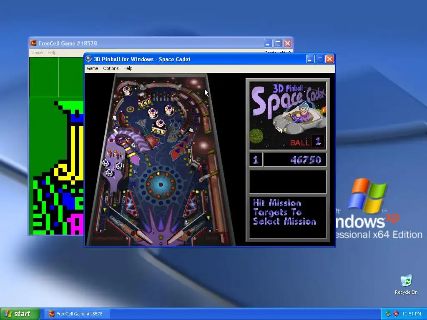Open the Recycle Bin desktop icon
Screen dimensions: 427x320
tap(406, 284)
